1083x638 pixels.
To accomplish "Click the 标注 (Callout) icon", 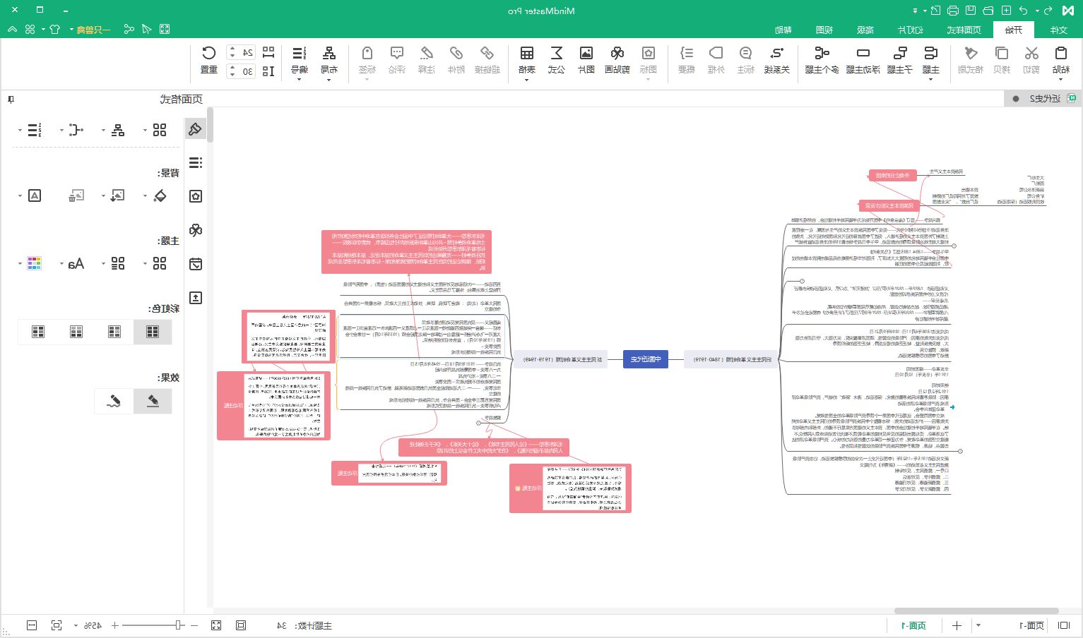I will tap(746, 54).
